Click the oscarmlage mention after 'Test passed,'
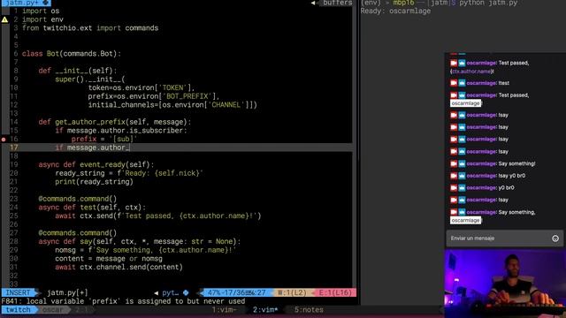 coord(466,103)
